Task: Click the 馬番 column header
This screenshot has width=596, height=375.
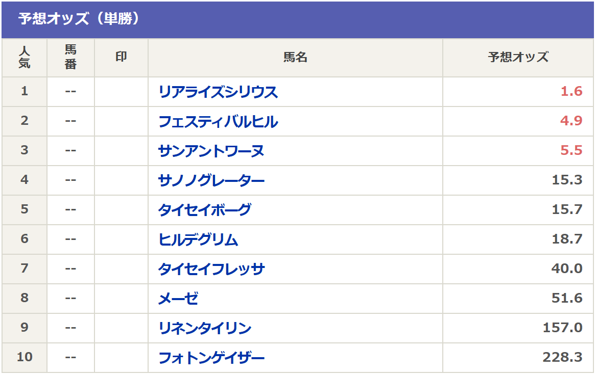Action: pos(70,57)
